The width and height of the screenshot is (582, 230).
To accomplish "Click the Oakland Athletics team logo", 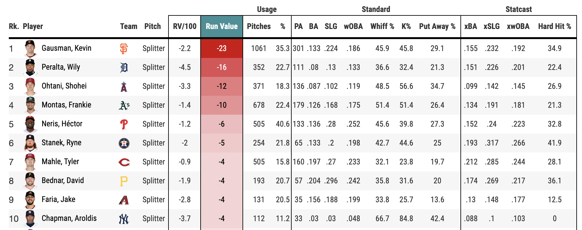I will coord(124,105).
